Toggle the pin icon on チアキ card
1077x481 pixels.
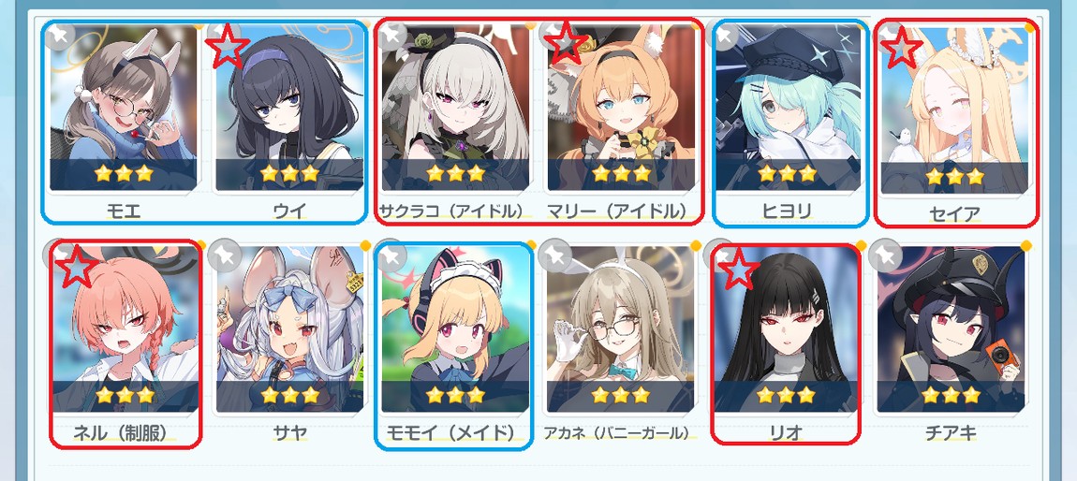(888, 255)
